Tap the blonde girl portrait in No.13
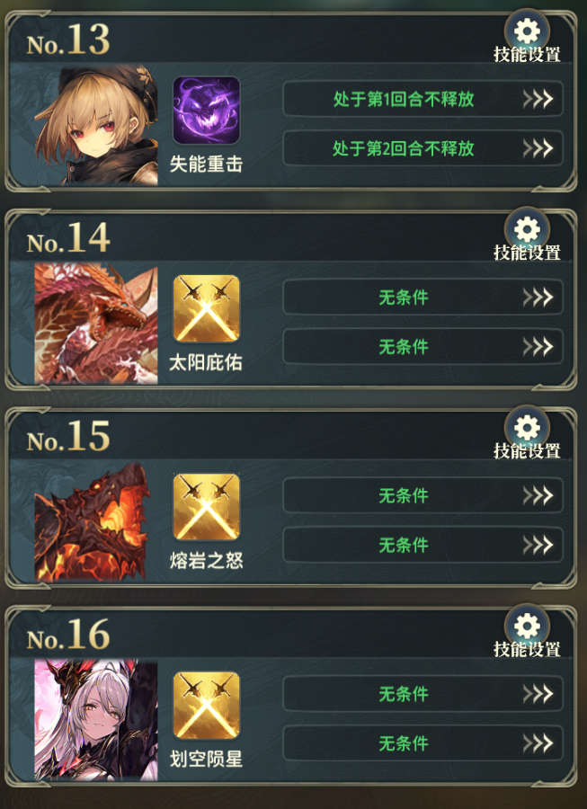The width and height of the screenshot is (587, 809). click(96, 125)
